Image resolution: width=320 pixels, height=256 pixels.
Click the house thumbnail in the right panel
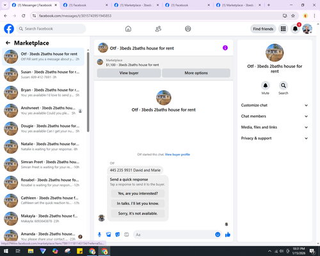275,52
